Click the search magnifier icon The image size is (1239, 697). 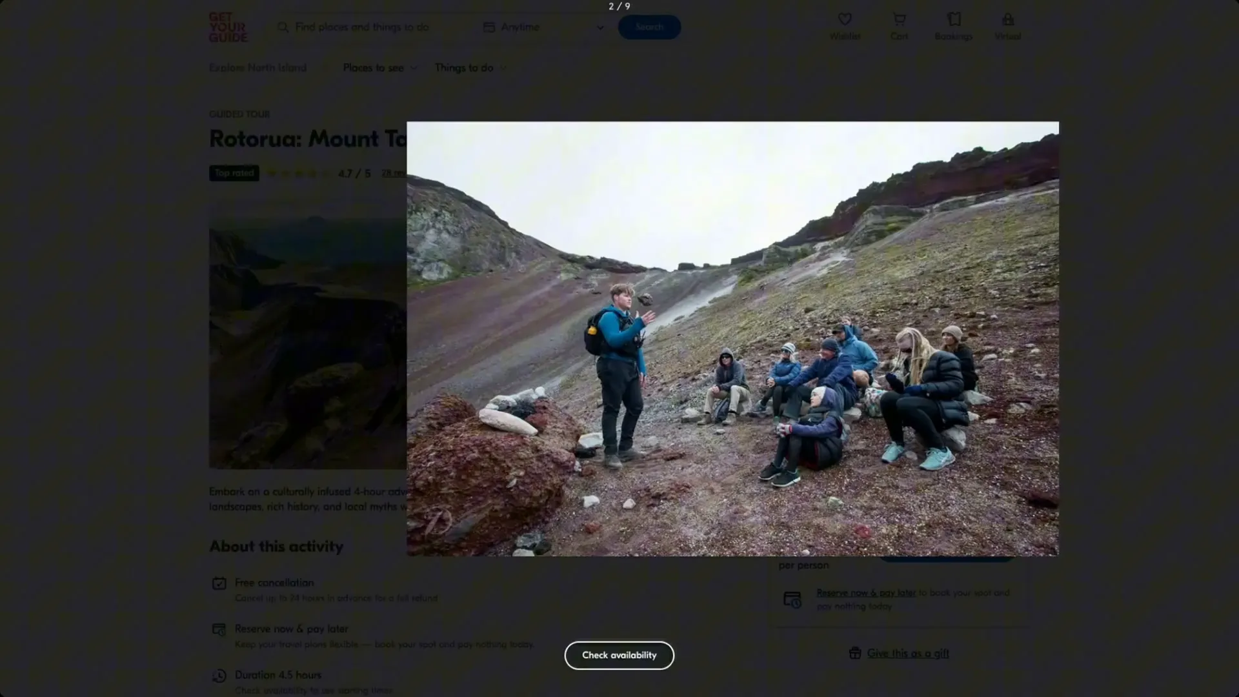283,27
